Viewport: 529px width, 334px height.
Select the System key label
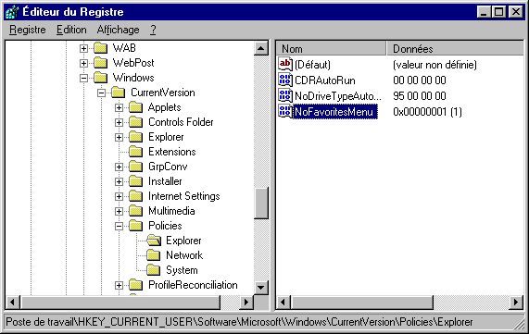(182, 270)
